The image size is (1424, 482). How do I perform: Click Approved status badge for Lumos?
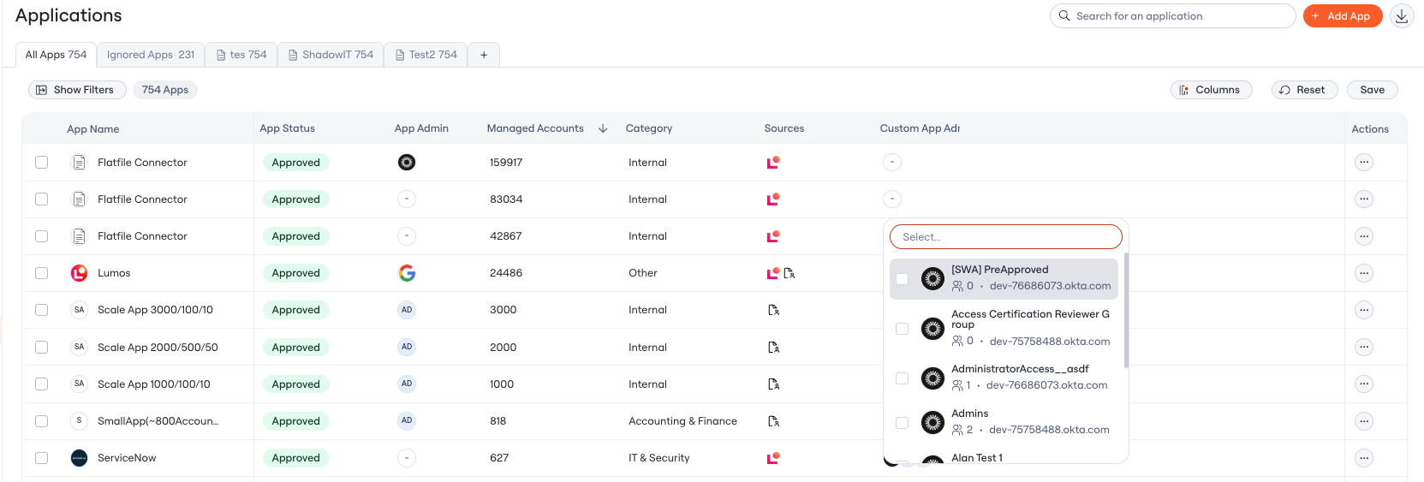(x=295, y=273)
